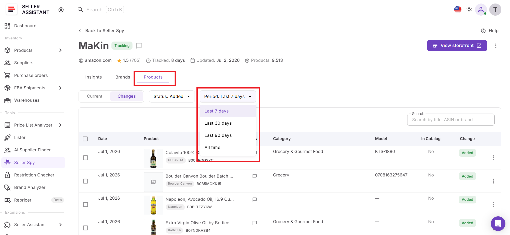Open the chat support bubble

coord(498,223)
